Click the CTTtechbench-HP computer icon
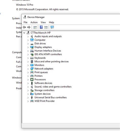Image resolution: width=120 pixels, height=131 pixels. click(28, 33)
